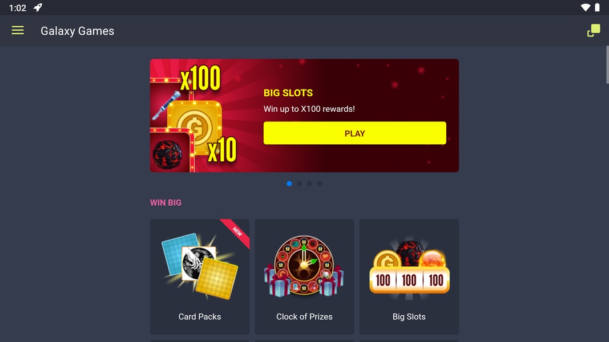Open the hamburger navigation menu
Screen dimensions: 609x342
tap(18, 30)
